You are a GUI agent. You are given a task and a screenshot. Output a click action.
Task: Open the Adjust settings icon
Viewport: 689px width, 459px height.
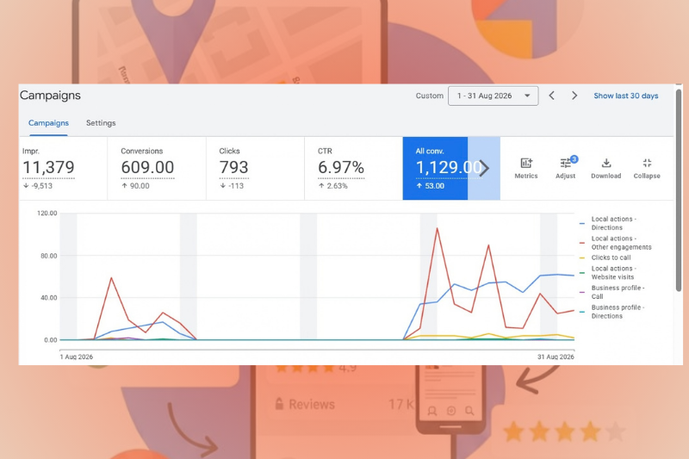(x=566, y=168)
